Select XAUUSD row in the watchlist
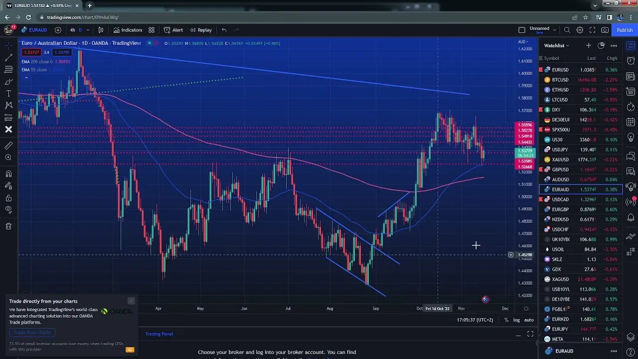This screenshot has height=359, width=638. (x=581, y=160)
